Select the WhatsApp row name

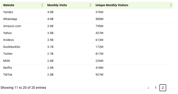[x=10, y=19]
